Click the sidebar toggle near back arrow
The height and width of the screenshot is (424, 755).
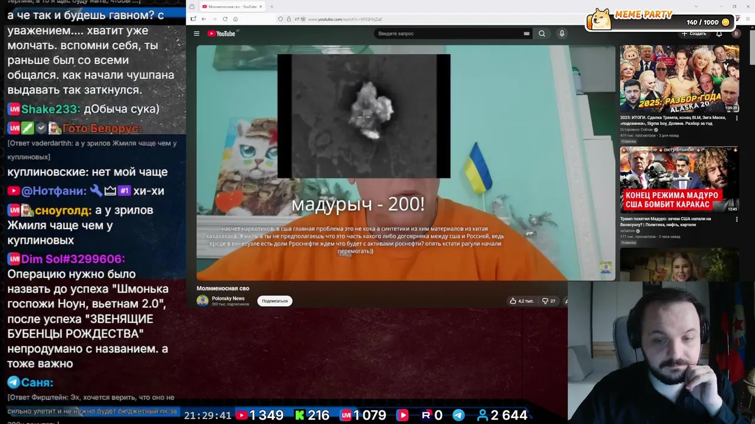click(193, 19)
